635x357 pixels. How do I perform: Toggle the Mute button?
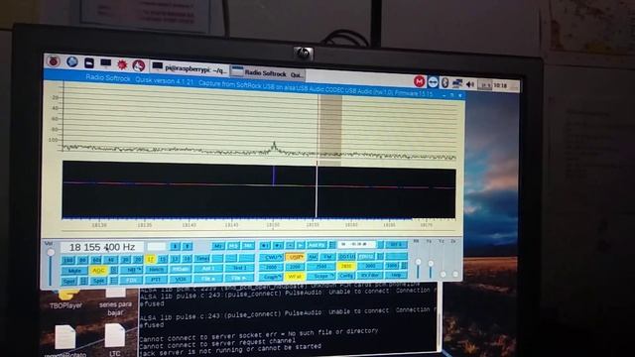tap(74, 271)
